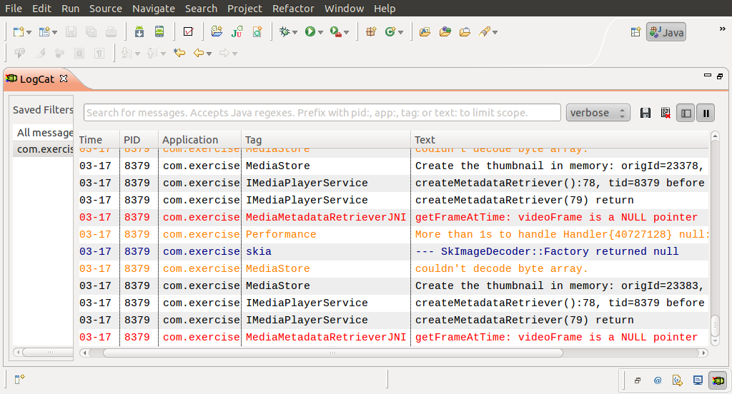732x394 pixels.
Task: Click Open Perspective icon
Action: tap(635, 31)
